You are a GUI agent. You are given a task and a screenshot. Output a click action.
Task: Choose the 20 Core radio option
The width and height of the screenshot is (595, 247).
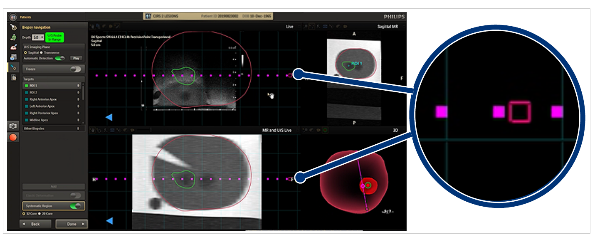tap(40, 213)
